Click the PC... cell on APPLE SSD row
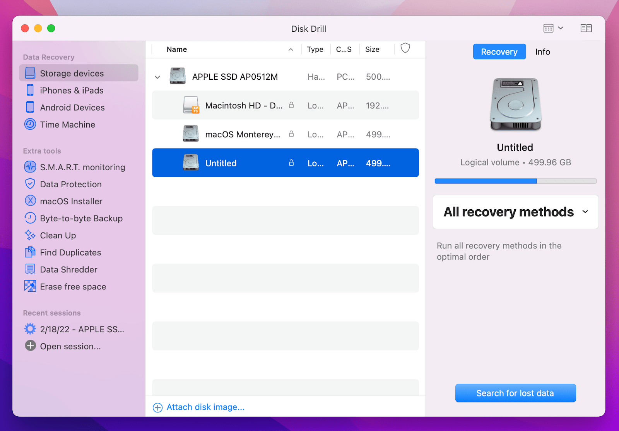This screenshot has height=431, width=619. [345, 77]
